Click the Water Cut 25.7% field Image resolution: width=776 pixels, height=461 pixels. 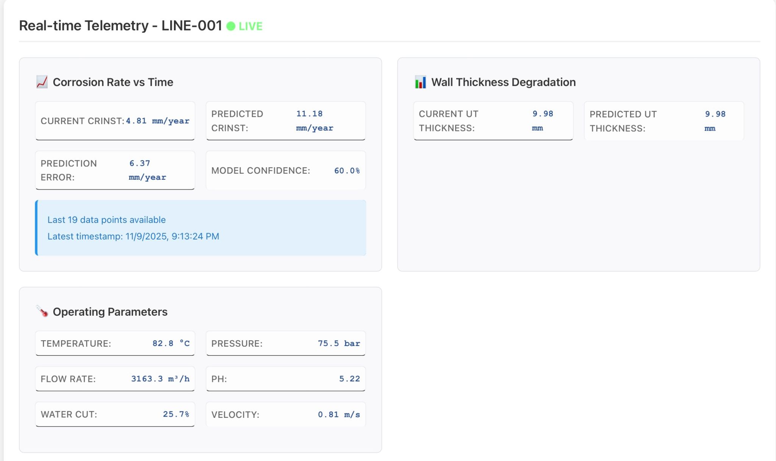point(115,414)
